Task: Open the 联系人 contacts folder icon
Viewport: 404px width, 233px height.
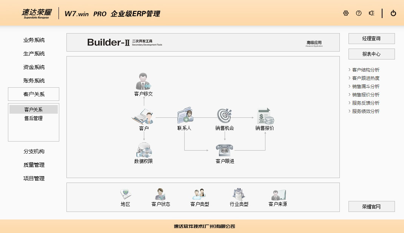Action: [185, 116]
